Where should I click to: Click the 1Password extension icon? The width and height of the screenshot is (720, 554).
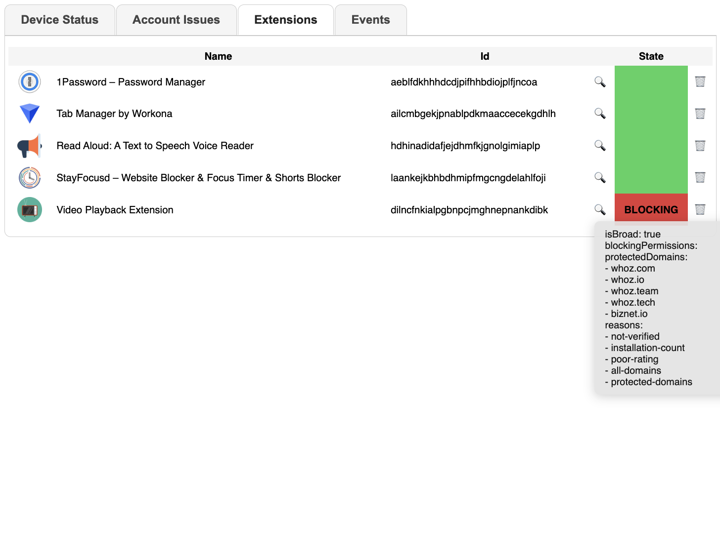(30, 82)
